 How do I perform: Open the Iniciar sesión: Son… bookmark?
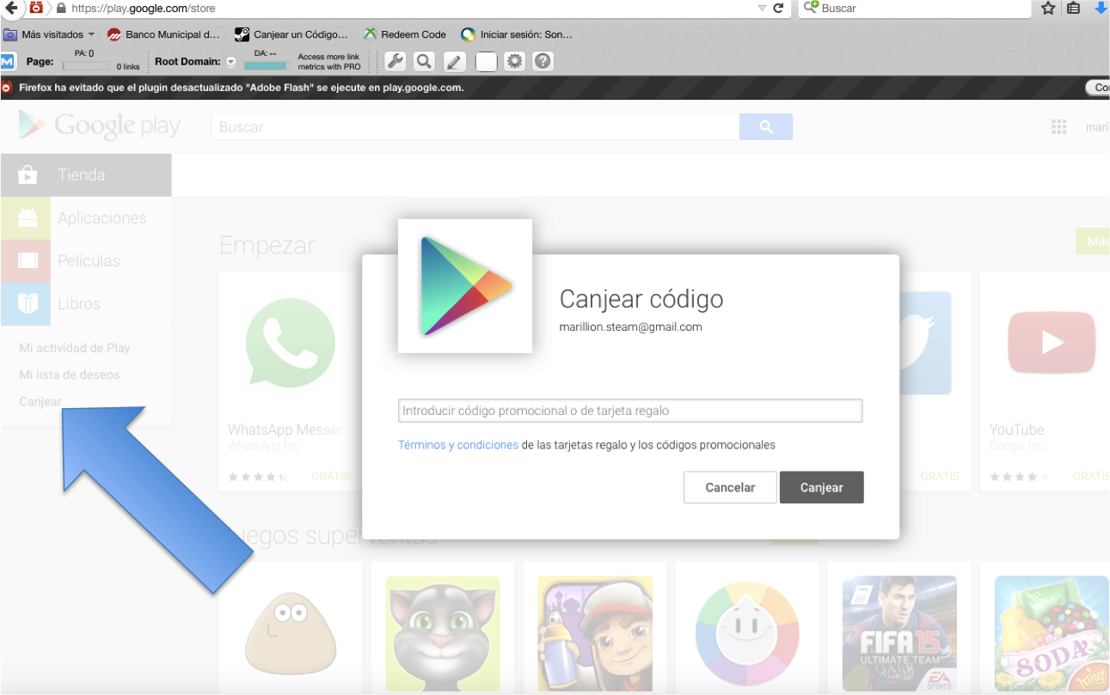tap(517, 34)
